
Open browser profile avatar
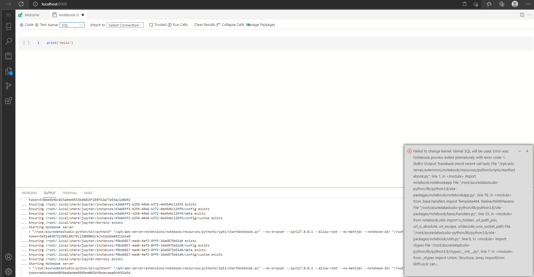tap(515, 4)
